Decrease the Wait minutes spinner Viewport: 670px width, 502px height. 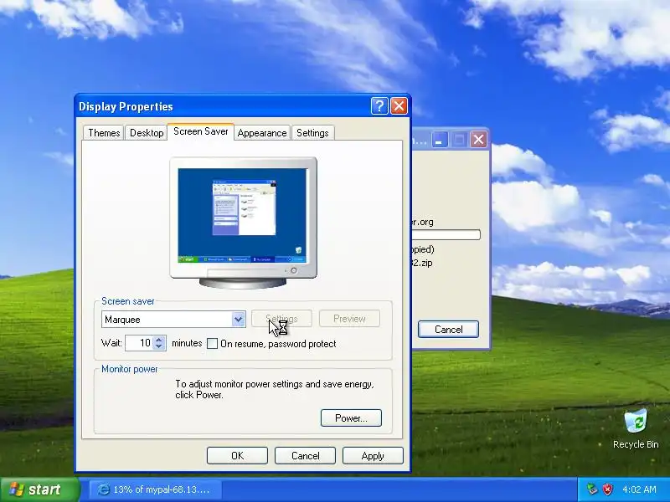(x=159, y=346)
